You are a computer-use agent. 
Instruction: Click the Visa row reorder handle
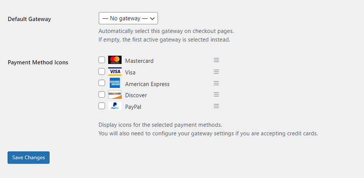point(216,72)
